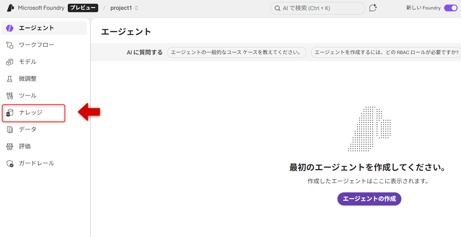The image size is (461, 237).
Task: Click the ナレッジ database icon
Action: tap(10, 113)
